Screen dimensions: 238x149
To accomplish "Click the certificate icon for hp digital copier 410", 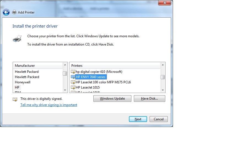I will [x=73, y=72].
